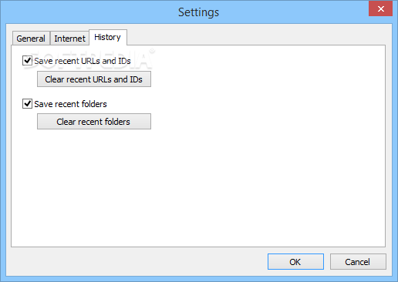
Task: Toggle the Save recent folders checkbox
Action: pyautogui.click(x=27, y=104)
